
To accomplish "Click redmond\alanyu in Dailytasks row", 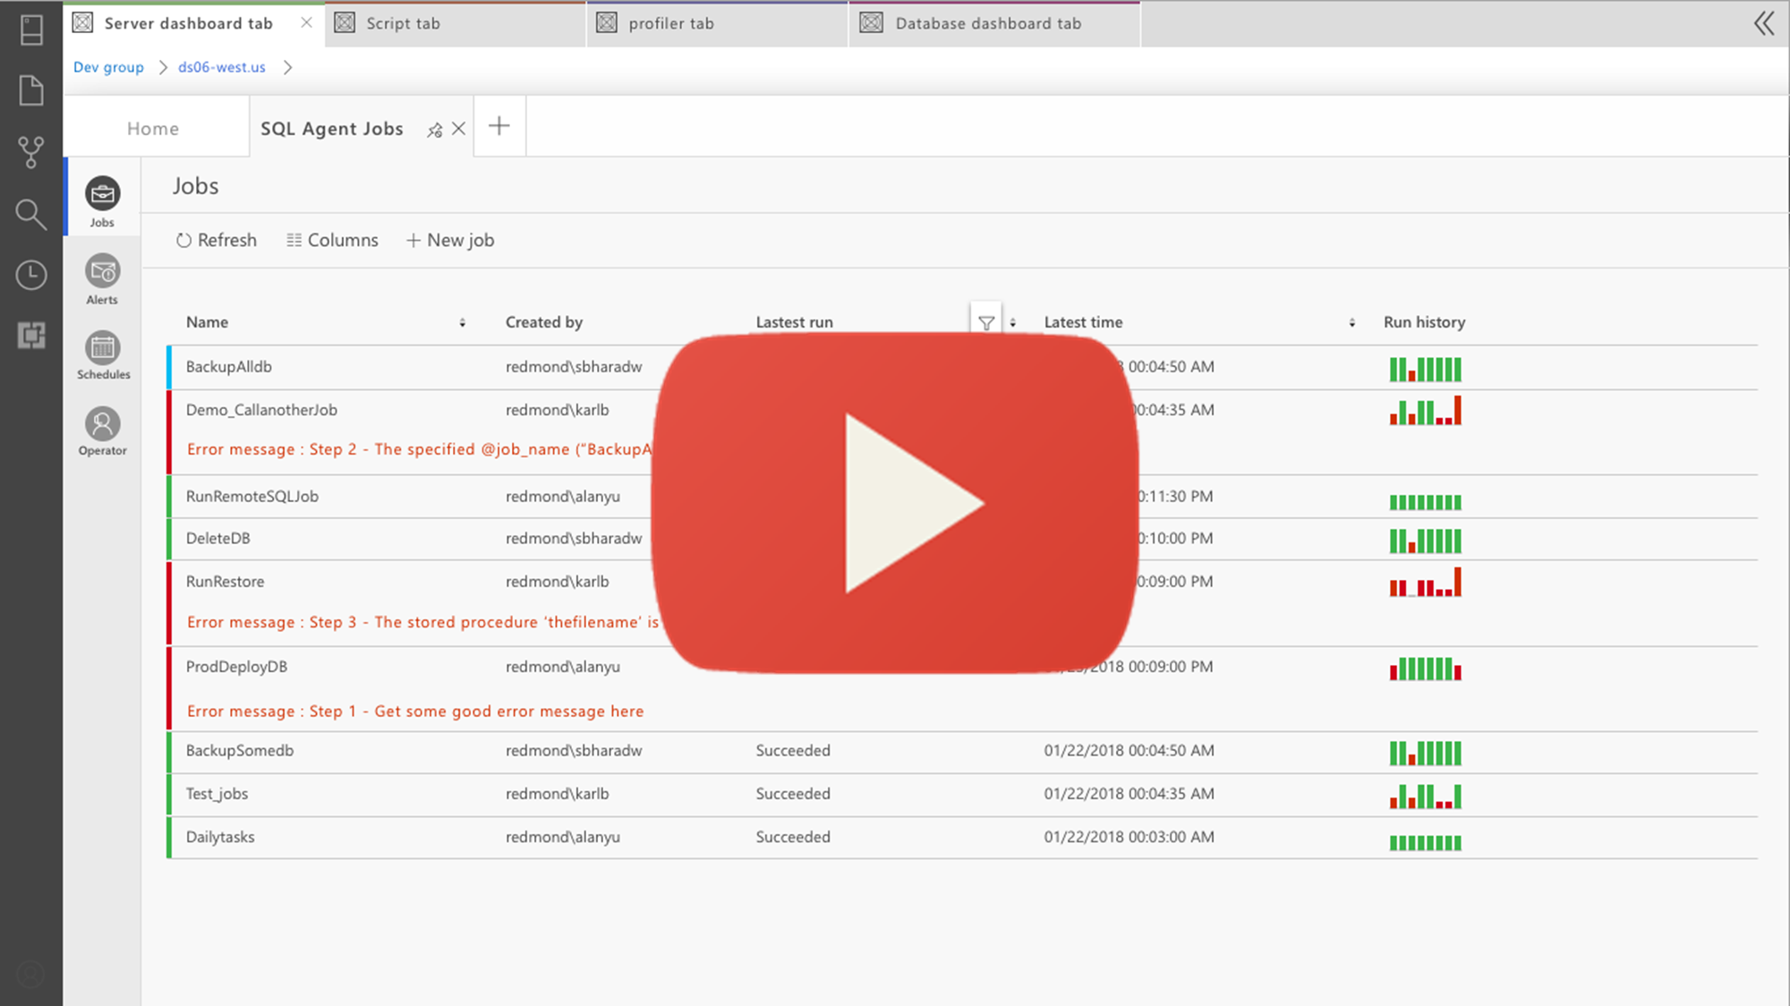I will click(562, 837).
